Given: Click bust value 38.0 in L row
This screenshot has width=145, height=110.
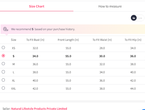Looking at the screenshot, I should click(35, 72).
